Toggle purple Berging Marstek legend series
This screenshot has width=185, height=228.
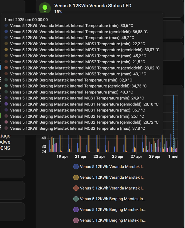point(109,210)
